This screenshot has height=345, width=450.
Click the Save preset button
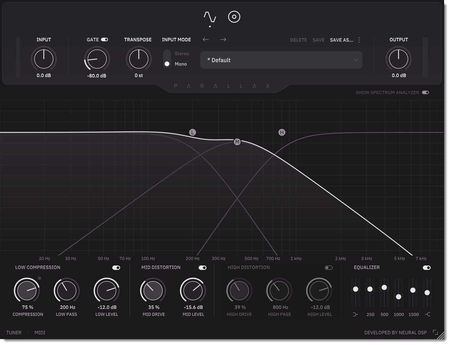[x=319, y=40]
